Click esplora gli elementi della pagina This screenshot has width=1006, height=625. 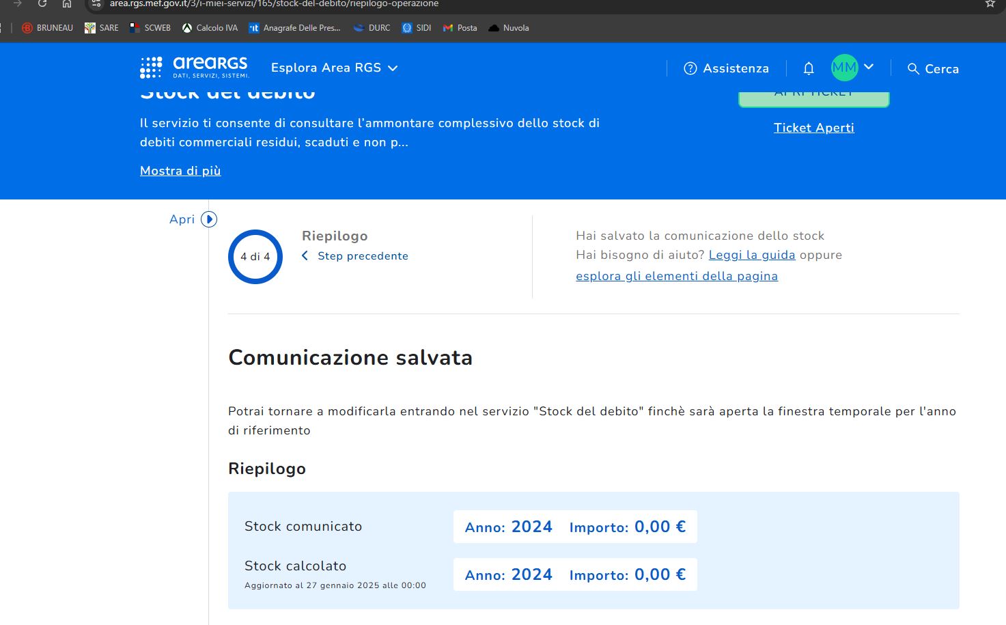click(x=677, y=276)
